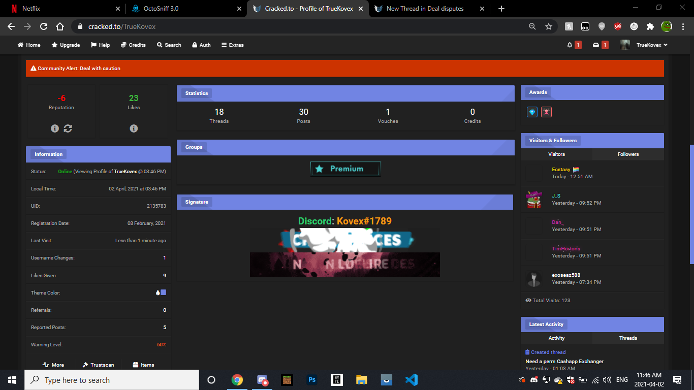Click the theme color droplet icon
The width and height of the screenshot is (694, 390).
[x=157, y=292]
